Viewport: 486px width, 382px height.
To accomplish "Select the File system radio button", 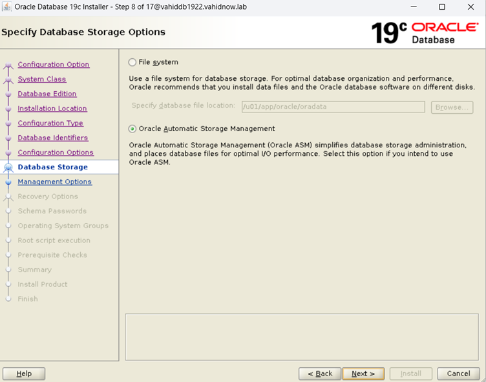I will click(x=132, y=63).
